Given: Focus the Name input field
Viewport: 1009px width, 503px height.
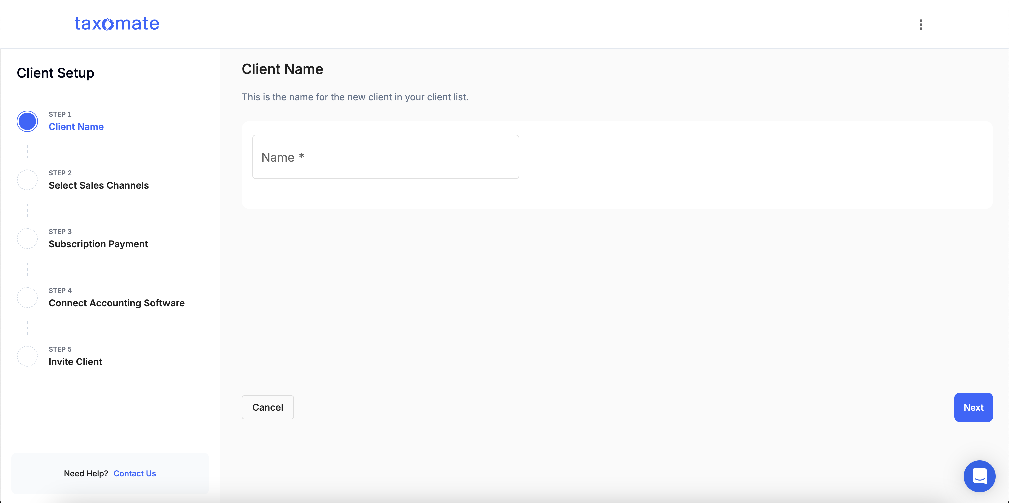Looking at the screenshot, I should (x=385, y=157).
